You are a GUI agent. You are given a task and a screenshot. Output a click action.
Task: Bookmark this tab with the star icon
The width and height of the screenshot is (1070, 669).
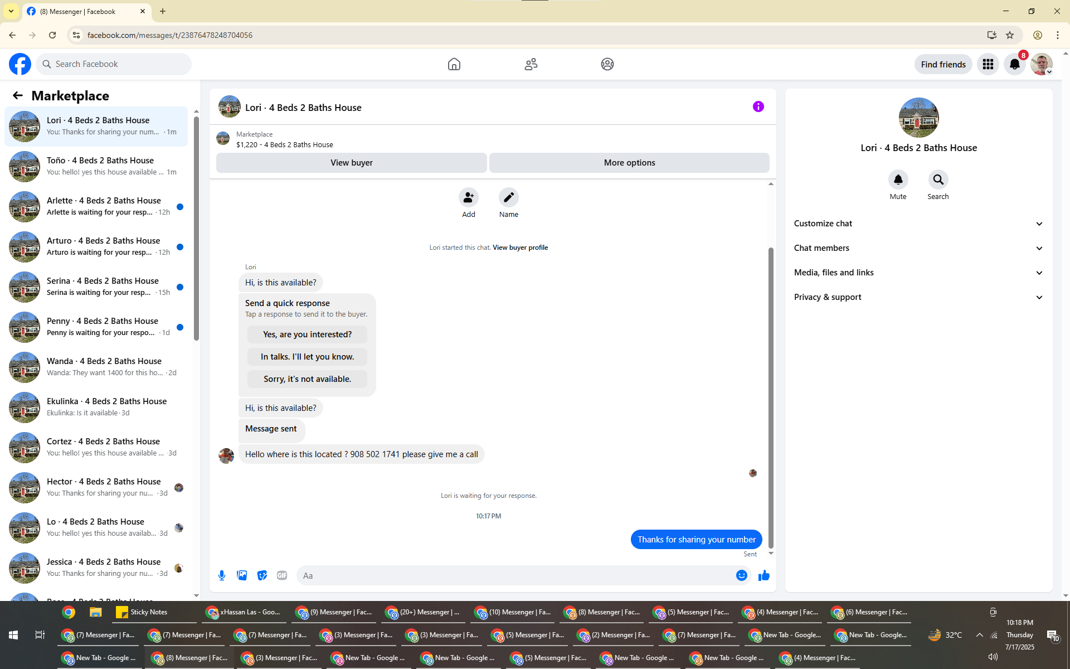pyautogui.click(x=1010, y=35)
